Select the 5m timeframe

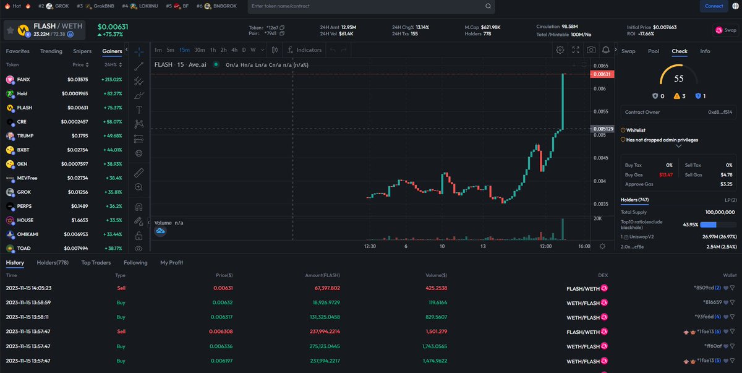171,49
